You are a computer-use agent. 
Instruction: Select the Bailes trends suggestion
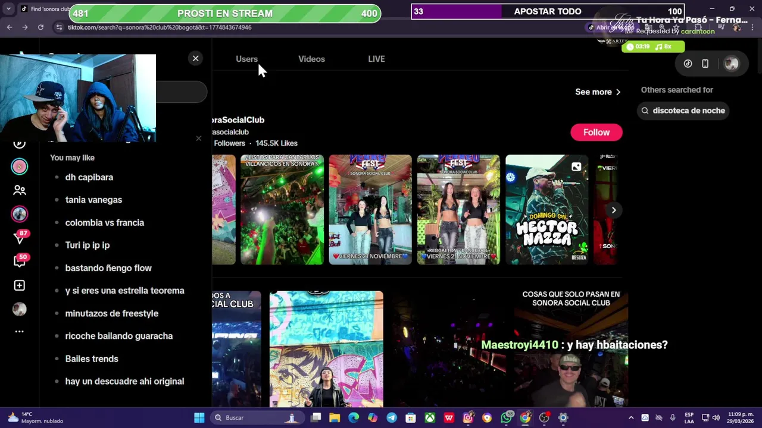92,358
